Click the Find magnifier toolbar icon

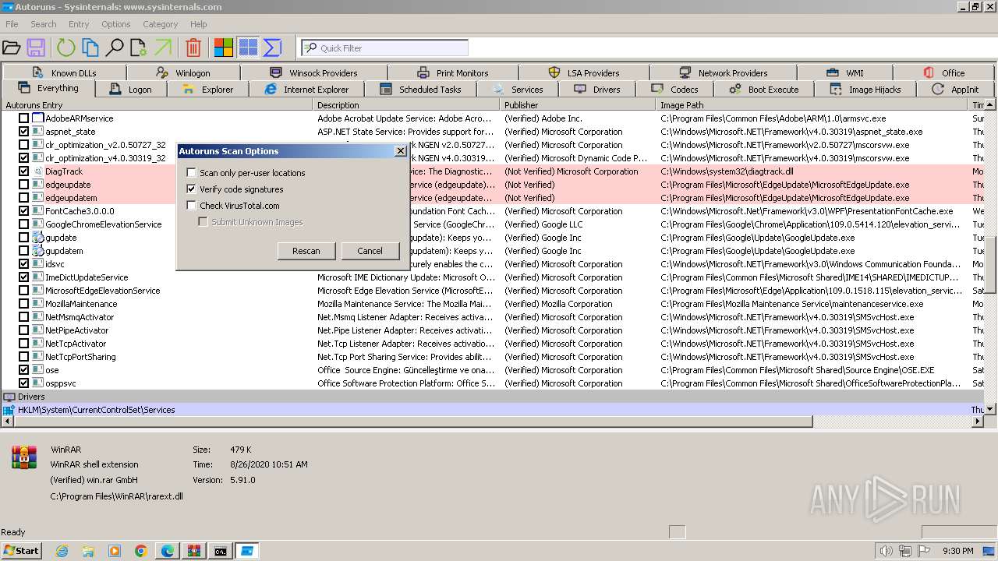[x=115, y=48]
